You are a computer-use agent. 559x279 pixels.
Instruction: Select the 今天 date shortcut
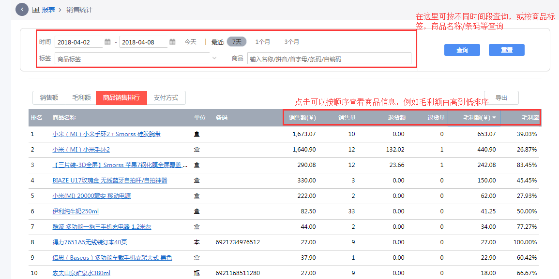click(190, 42)
